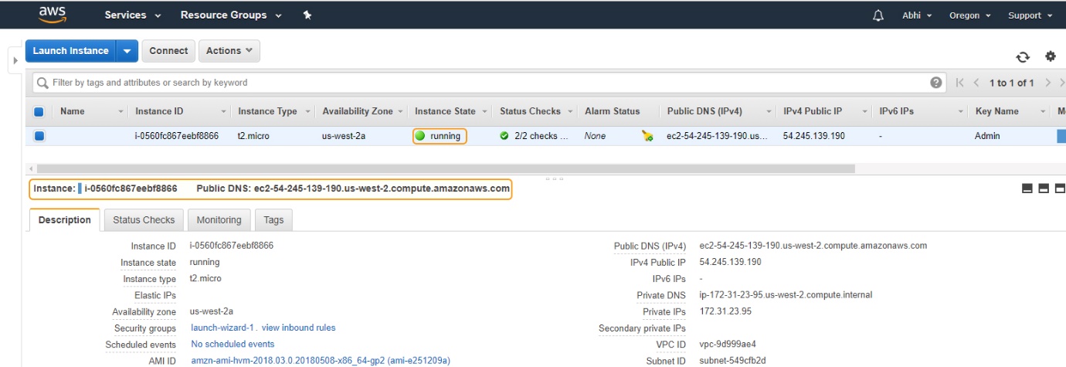Open the Support dropdown
Viewport: 1066px width, 367px height.
tap(1030, 15)
